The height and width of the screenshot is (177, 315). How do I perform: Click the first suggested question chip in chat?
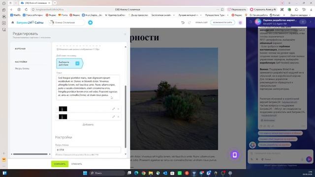click(280, 133)
